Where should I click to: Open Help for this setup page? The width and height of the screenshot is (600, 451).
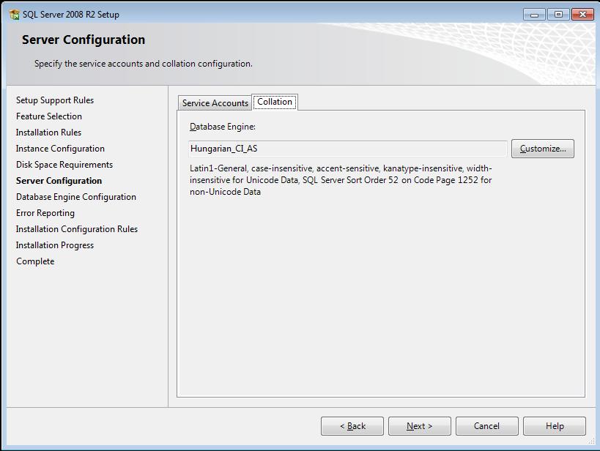click(x=555, y=426)
